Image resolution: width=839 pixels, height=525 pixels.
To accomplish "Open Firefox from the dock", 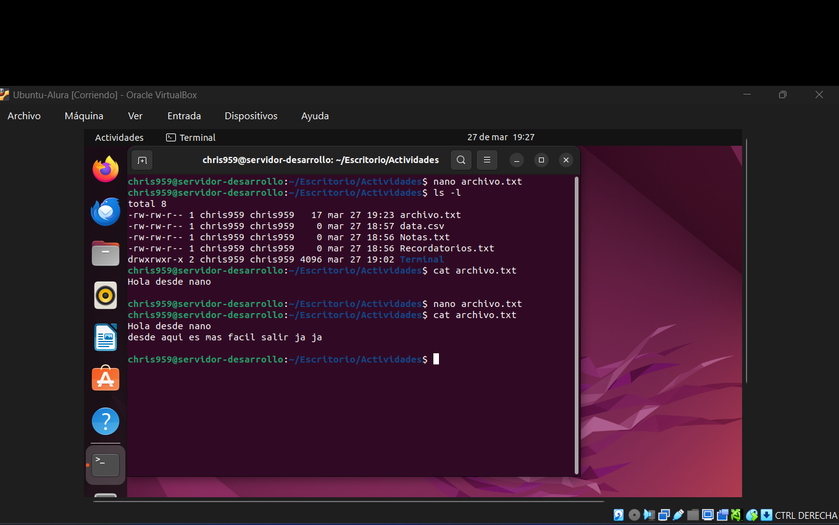I will click(x=105, y=168).
